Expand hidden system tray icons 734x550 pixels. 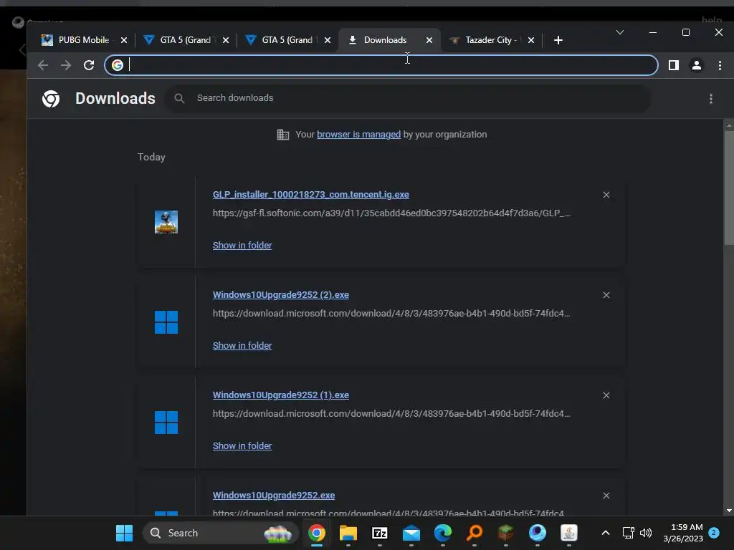pos(605,533)
